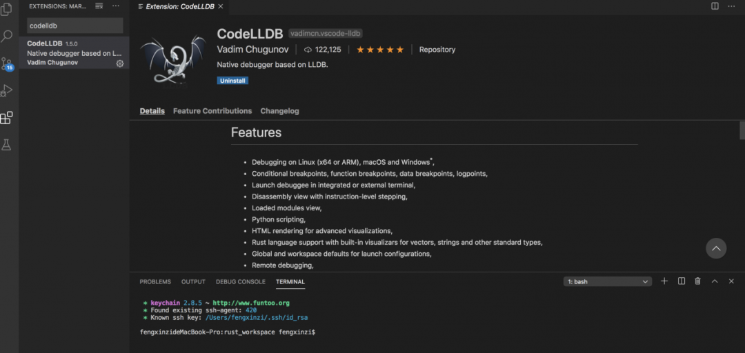Click the Uninstall button
The width and height of the screenshot is (745, 353).
tap(232, 81)
